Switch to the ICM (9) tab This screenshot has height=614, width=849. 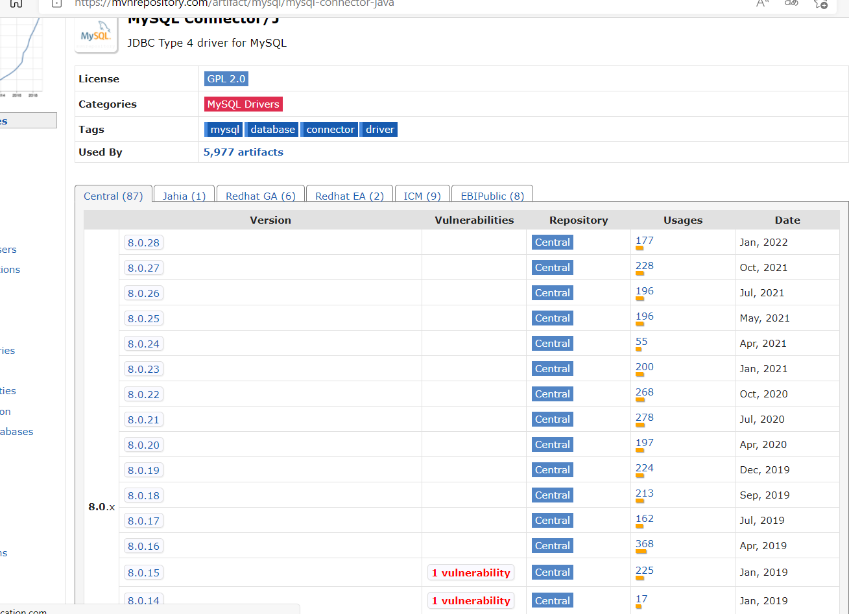coord(422,196)
